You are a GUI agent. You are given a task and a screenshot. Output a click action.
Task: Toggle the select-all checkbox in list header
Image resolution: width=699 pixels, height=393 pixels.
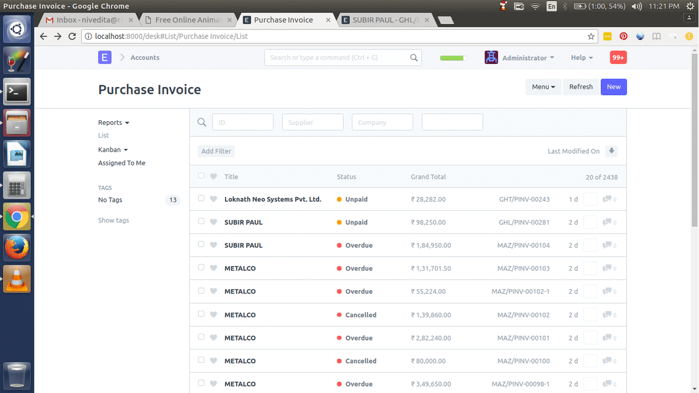point(201,176)
